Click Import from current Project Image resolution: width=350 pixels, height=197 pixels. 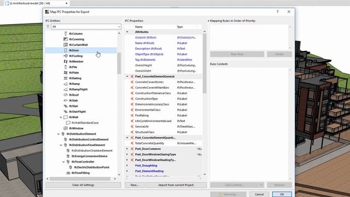point(176,185)
